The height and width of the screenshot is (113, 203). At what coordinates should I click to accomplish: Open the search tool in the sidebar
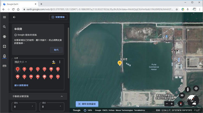4,27
